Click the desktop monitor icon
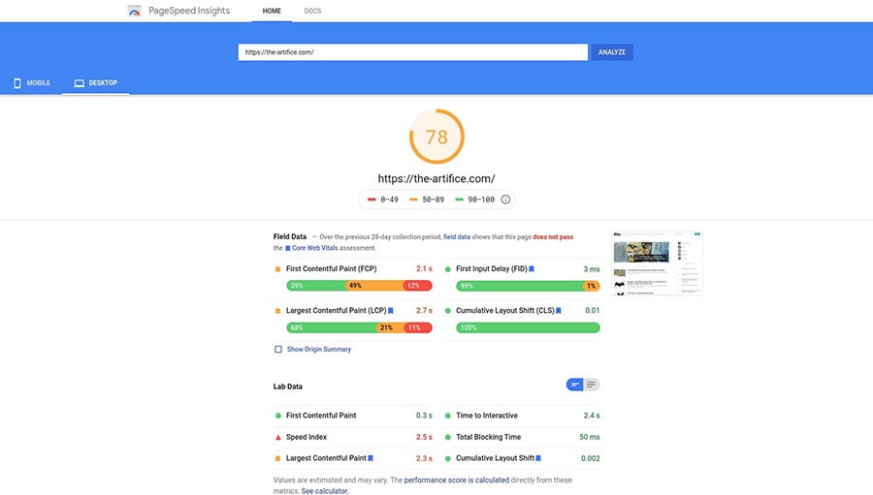The width and height of the screenshot is (873, 495). (80, 83)
